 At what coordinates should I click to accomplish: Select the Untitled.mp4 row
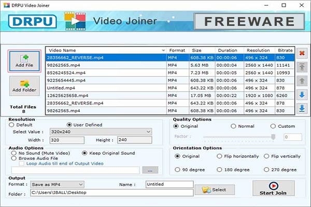[170, 88]
